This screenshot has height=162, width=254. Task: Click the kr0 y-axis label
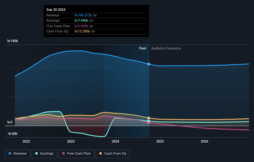point(10,122)
